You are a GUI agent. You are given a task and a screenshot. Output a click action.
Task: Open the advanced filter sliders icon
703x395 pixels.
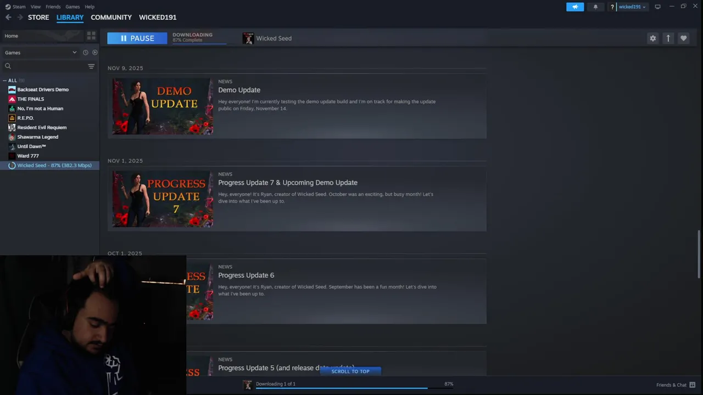(x=91, y=66)
